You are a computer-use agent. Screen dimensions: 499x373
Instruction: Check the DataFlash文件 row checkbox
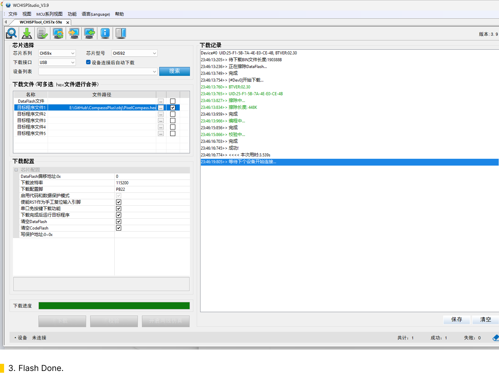(173, 101)
